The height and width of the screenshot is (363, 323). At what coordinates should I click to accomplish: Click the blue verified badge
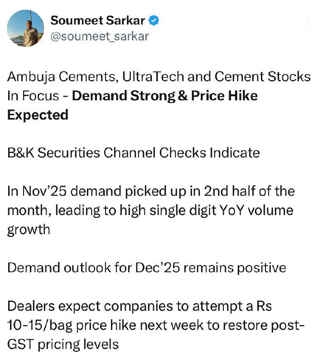(153, 20)
